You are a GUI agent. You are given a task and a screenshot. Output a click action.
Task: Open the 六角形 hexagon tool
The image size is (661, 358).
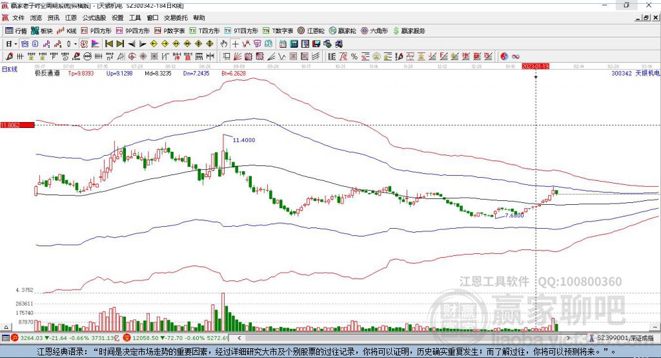tap(374, 31)
